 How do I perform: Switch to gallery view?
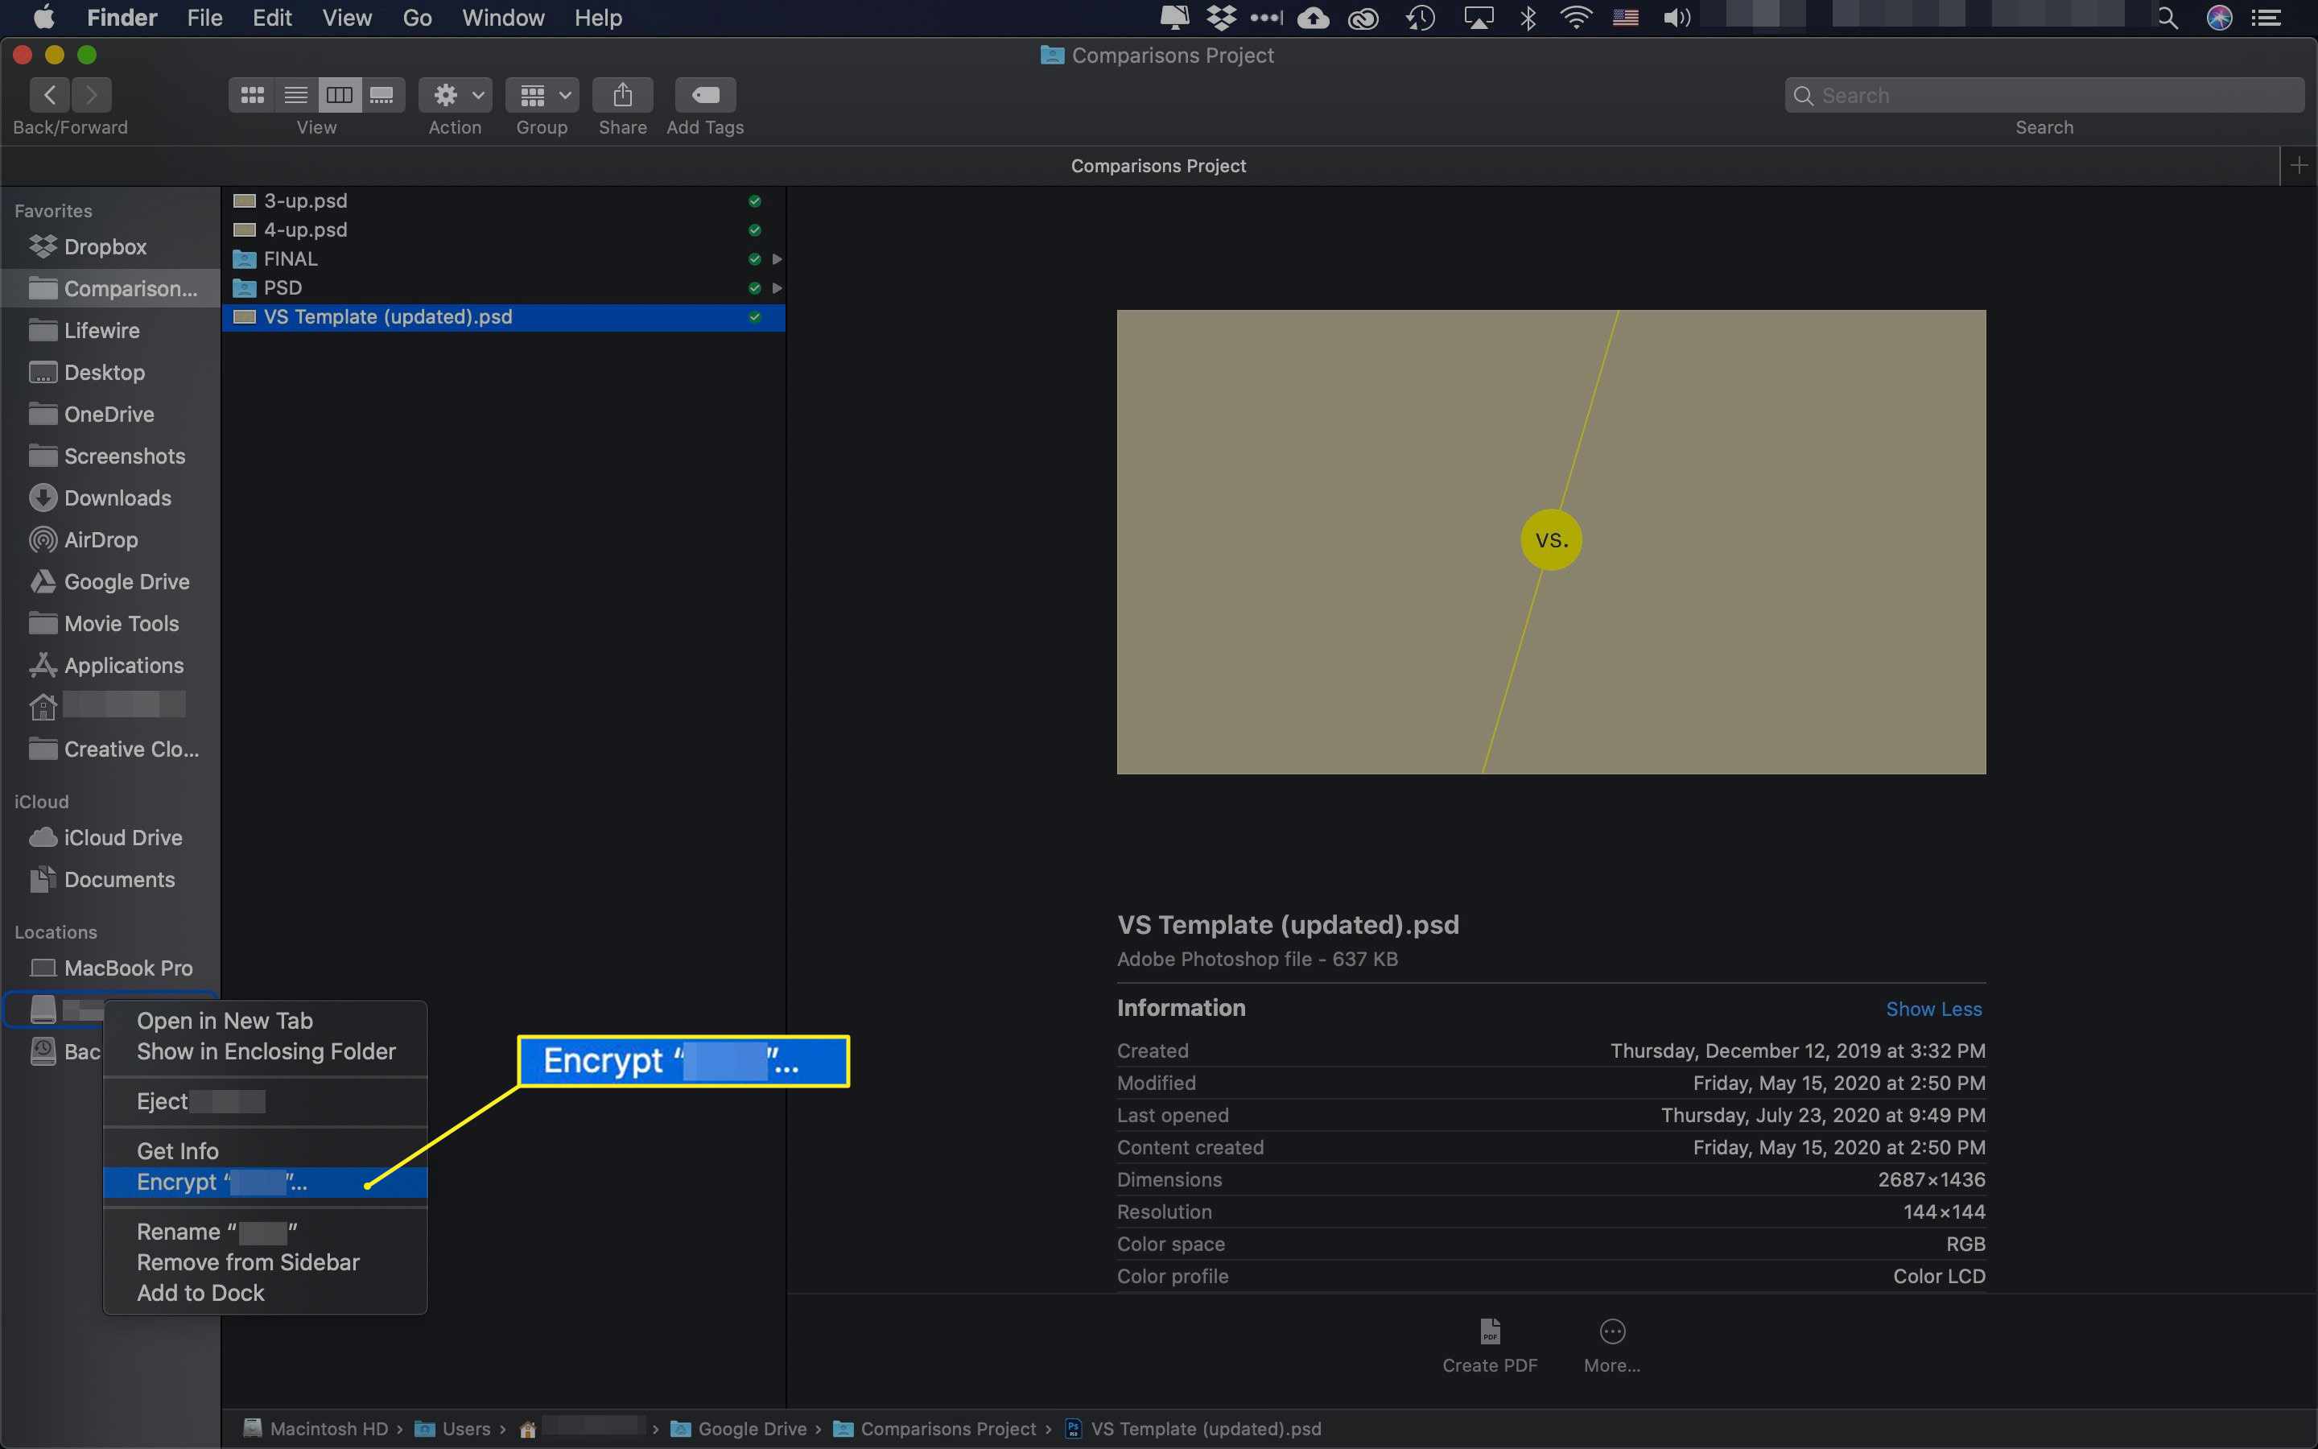[x=382, y=95]
